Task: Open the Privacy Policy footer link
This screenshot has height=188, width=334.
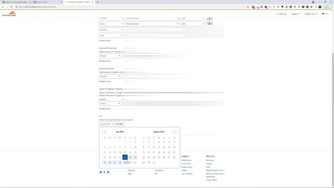Action: click(x=211, y=180)
